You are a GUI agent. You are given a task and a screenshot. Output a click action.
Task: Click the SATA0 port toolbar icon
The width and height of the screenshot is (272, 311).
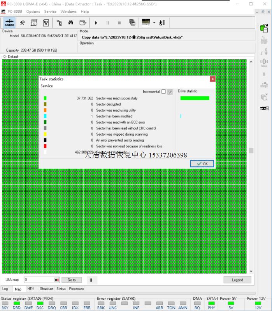(x=10, y=23)
